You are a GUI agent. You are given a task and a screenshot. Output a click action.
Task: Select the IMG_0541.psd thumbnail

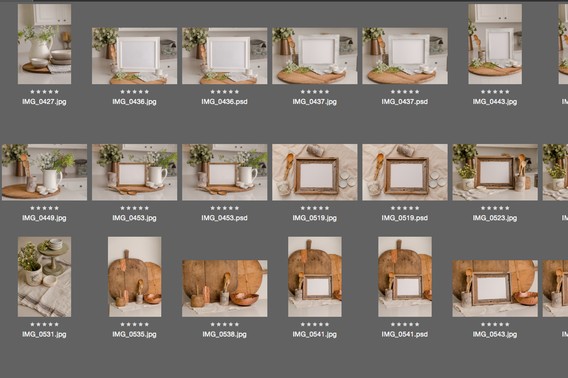(x=405, y=276)
